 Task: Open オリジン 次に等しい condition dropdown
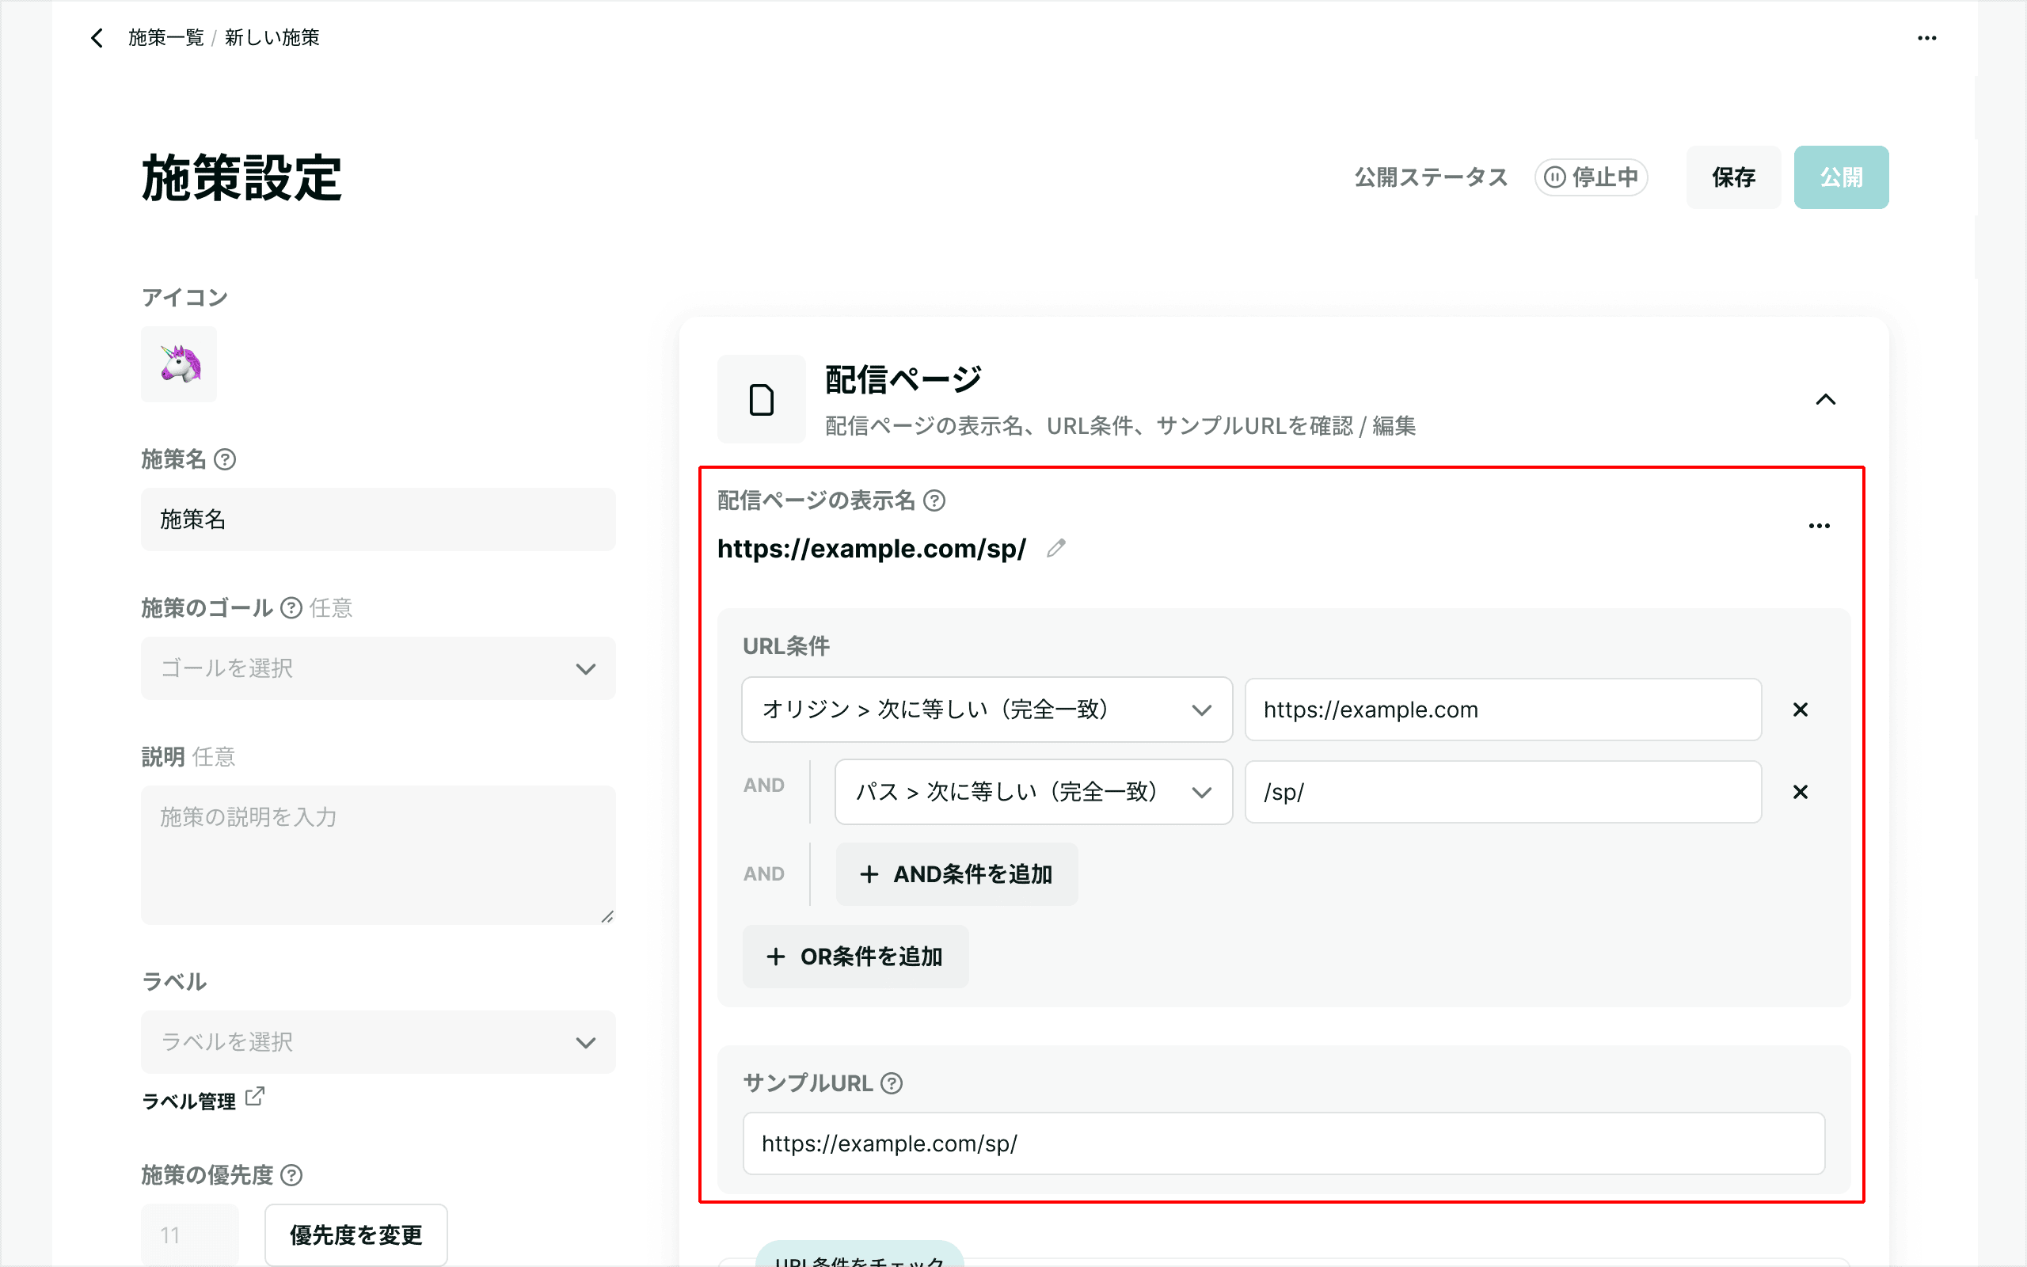(x=987, y=710)
